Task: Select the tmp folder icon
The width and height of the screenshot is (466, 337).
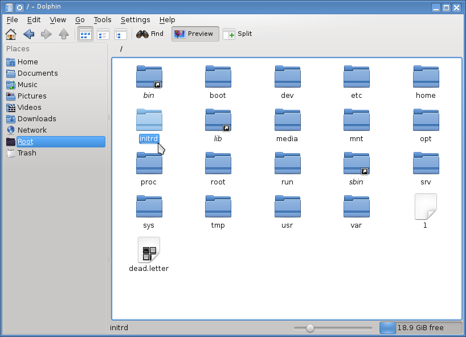Action: [x=218, y=207]
